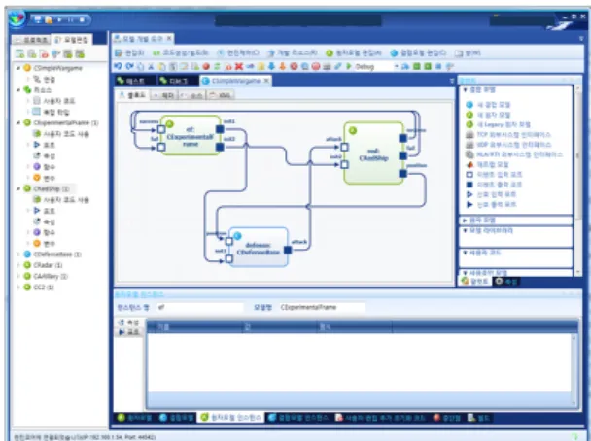Click the instance name input field showing ef
This screenshot has width=591, height=441.
pos(199,307)
